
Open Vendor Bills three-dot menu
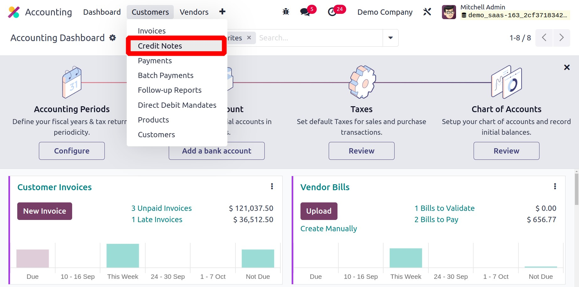click(555, 186)
